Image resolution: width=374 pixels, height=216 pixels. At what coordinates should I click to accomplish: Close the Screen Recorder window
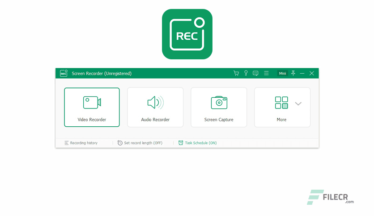312,73
